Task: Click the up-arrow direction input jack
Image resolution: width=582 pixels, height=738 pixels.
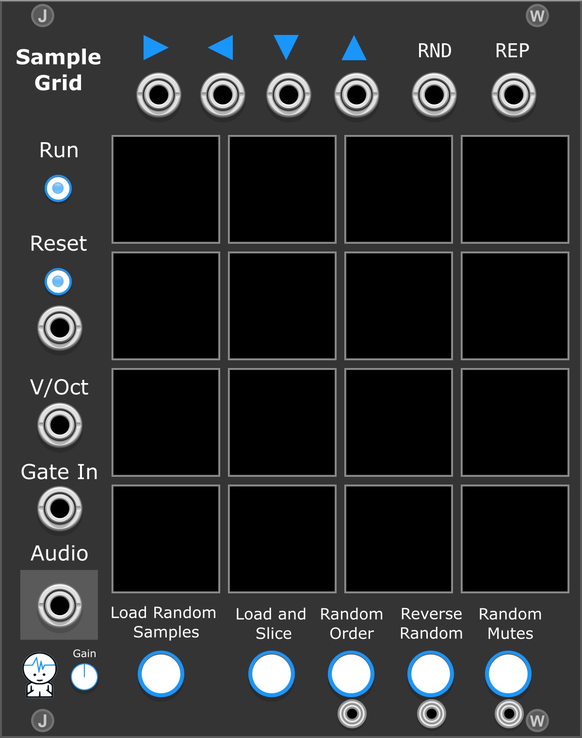Action: pyautogui.click(x=356, y=95)
